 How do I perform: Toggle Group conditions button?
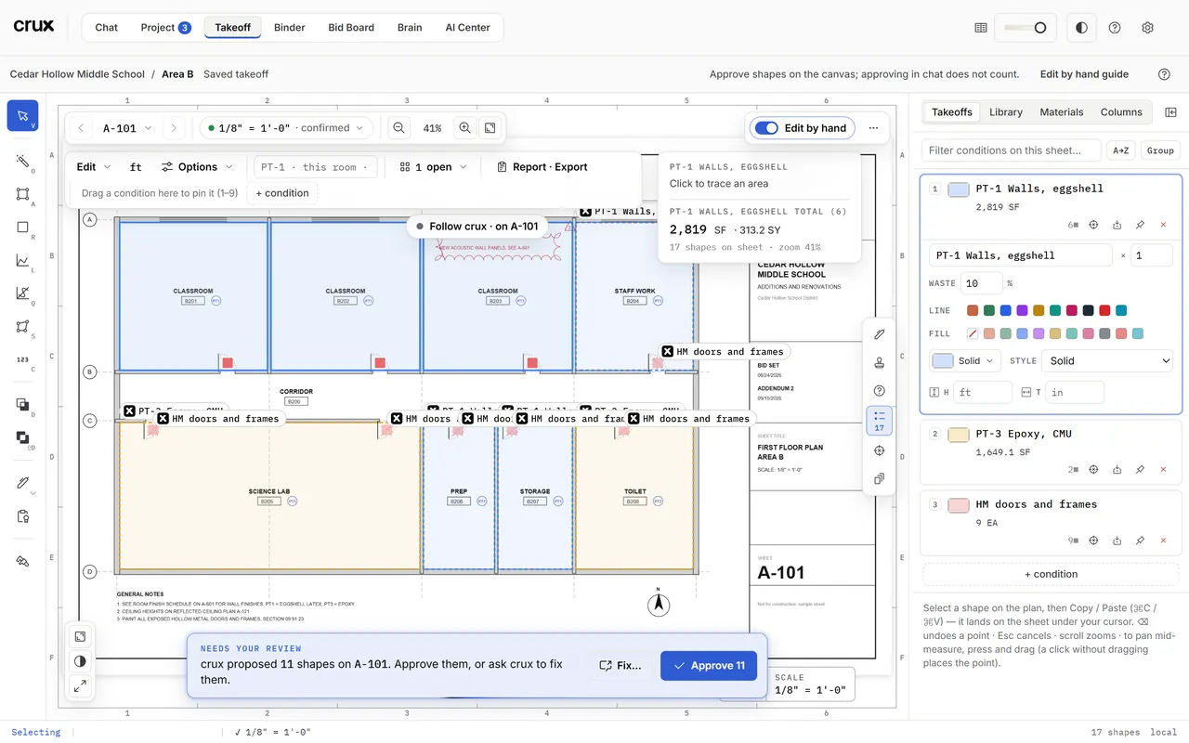pyautogui.click(x=1160, y=150)
